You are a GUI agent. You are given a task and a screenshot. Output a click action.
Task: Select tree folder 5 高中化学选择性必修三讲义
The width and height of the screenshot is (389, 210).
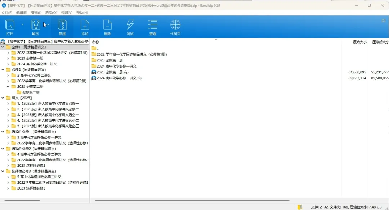click(x=36, y=177)
